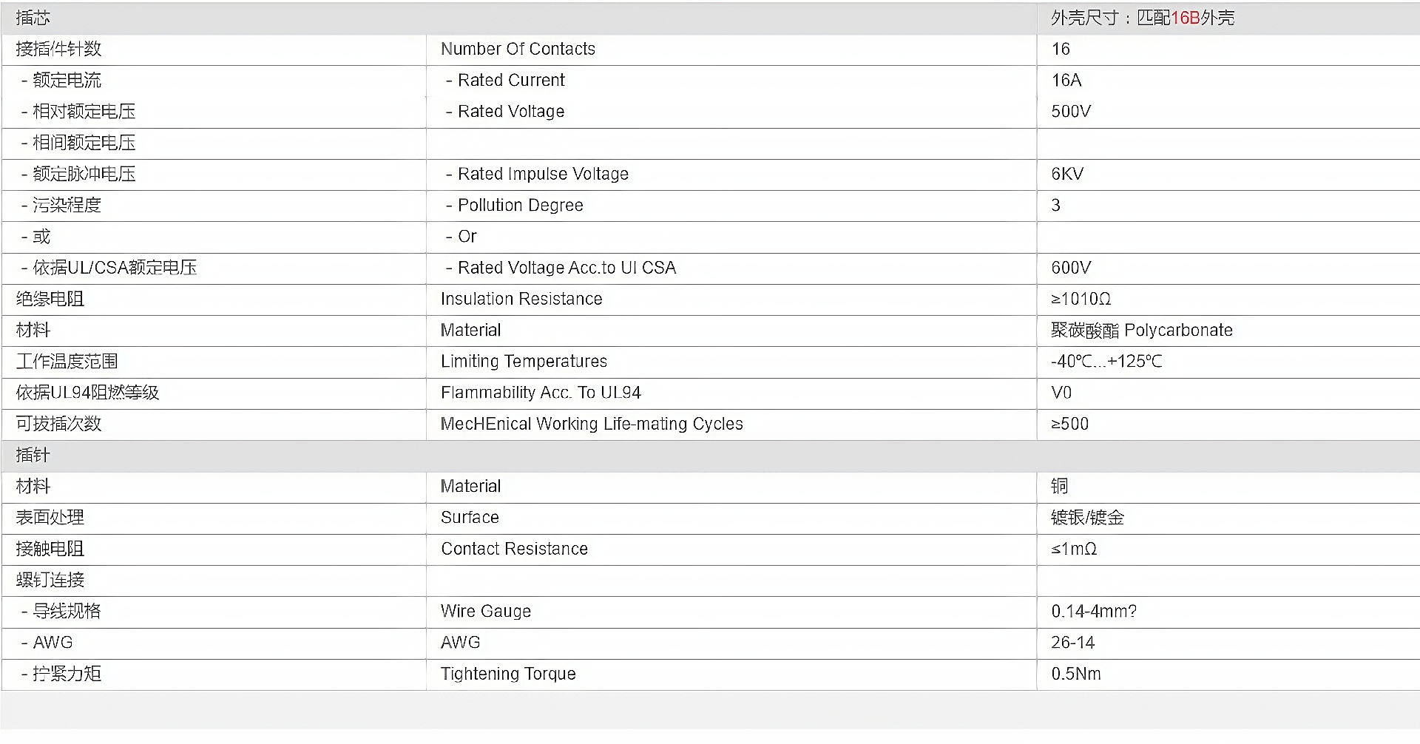Click the red 16B shell size text
The width and height of the screenshot is (1420, 744).
[1186, 18]
